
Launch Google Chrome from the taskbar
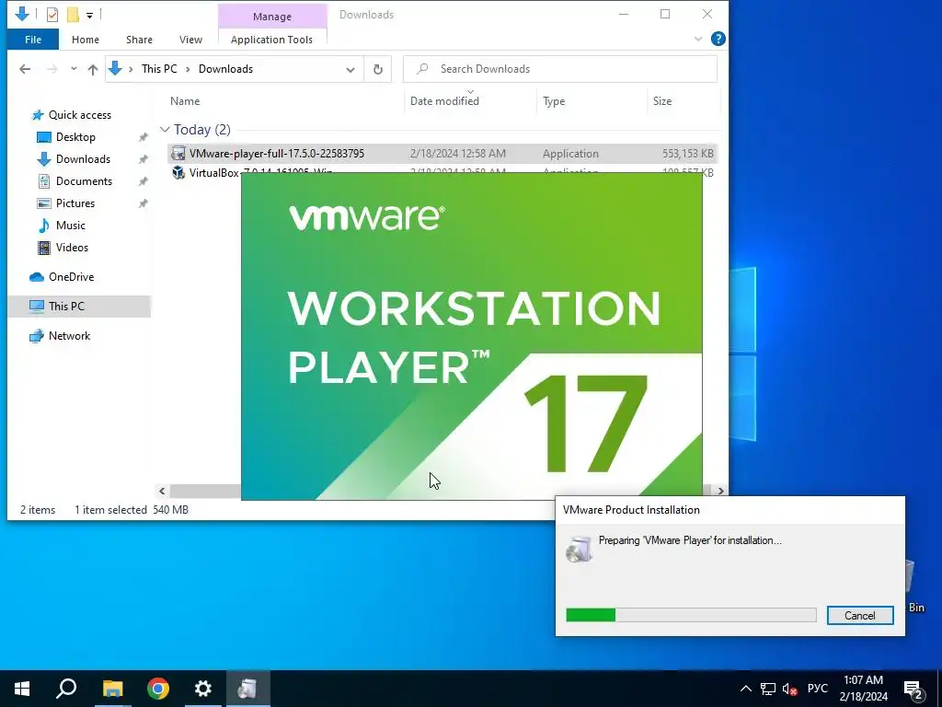[158, 689]
